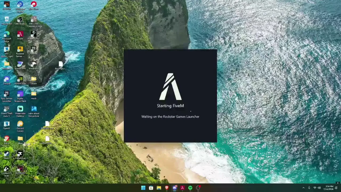Click "Waiting on the Rockstar Games Launcher" status
Viewport: 341px width, 192px height.
click(x=170, y=117)
